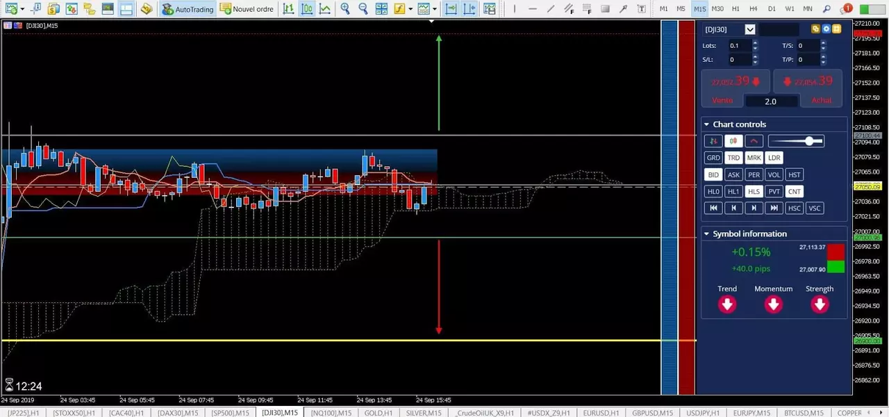
Task: Toggle the VOL volumes button
Action: 774,174
